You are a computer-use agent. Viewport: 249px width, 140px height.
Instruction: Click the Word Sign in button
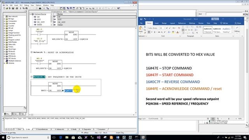215,19
